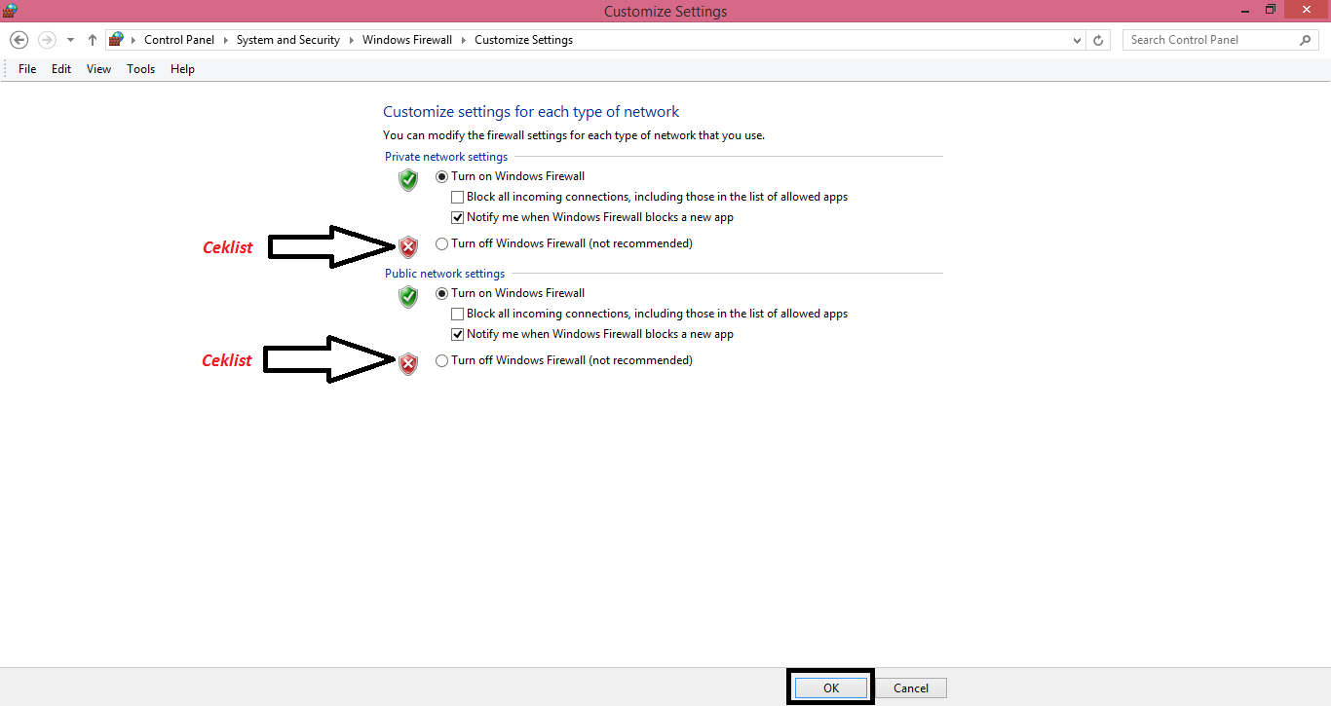Enable blocking all incoming connections for private networks
The height and width of the screenshot is (706, 1331).
[457, 197]
